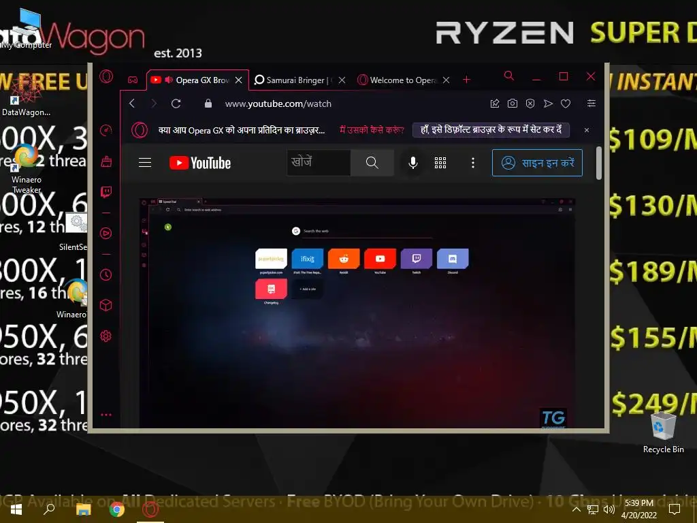This screenshot has height=523, width=697.
Task: Go back to previous page
Action: tap(132, 104)
